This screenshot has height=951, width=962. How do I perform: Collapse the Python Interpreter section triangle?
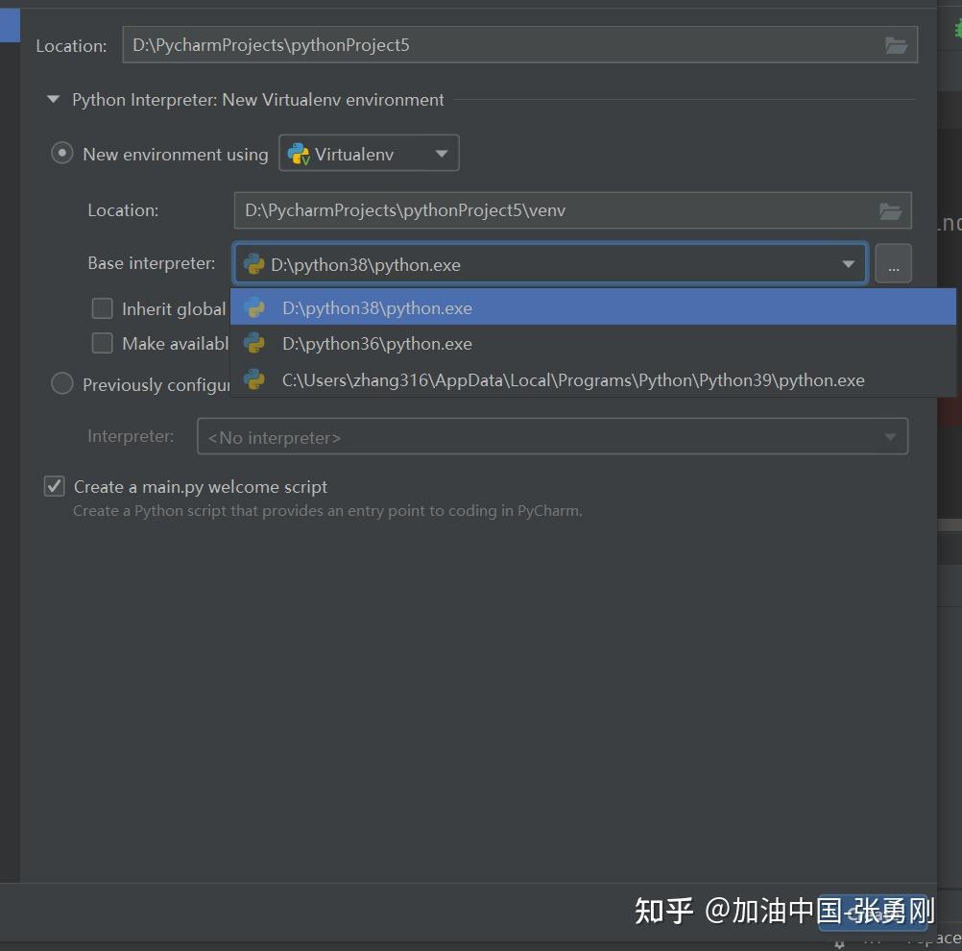54,99
